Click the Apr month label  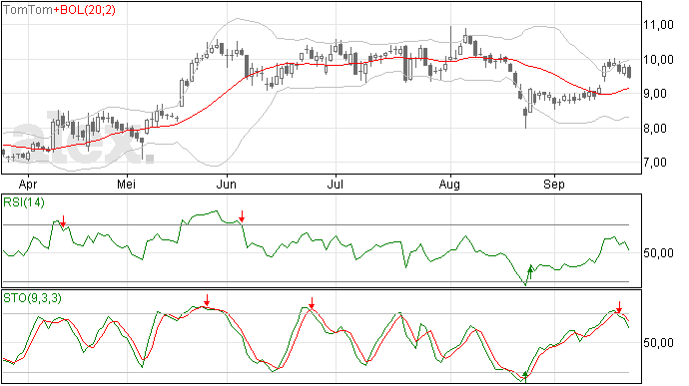pyautogui.click(x=28, y=185)
